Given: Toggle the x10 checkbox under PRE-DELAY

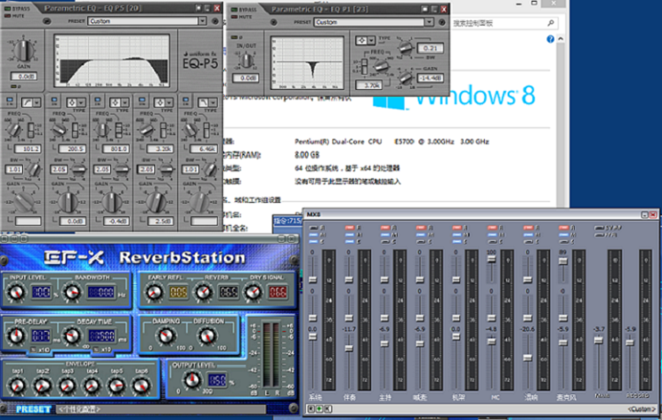Looking at the screenshot, I should pos(33,350).
